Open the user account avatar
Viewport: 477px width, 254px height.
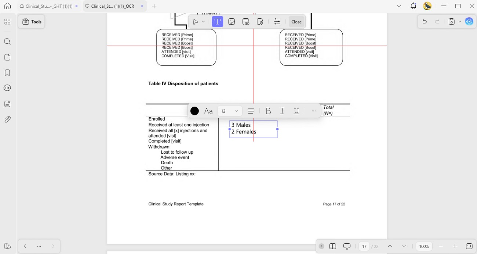427,6
